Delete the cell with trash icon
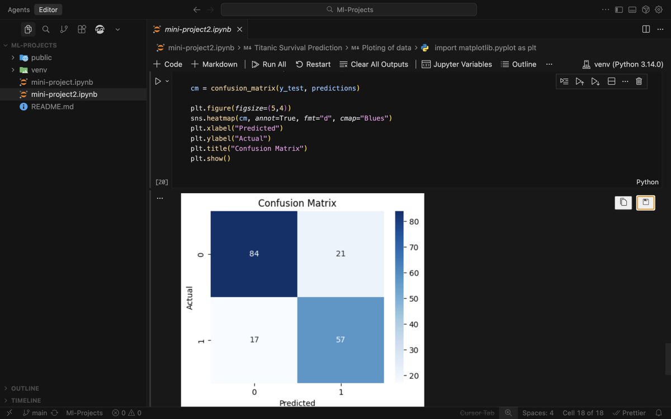The width and height of the screenshot is (671, 419). [639, 82]
